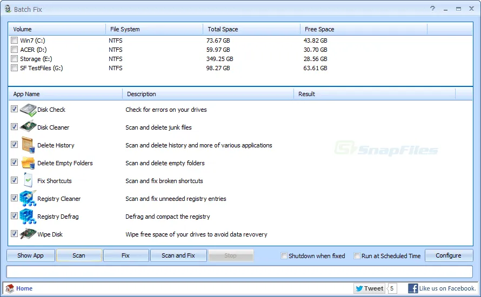Click the Tweet button
481x297 pixels.
point(370,288)
